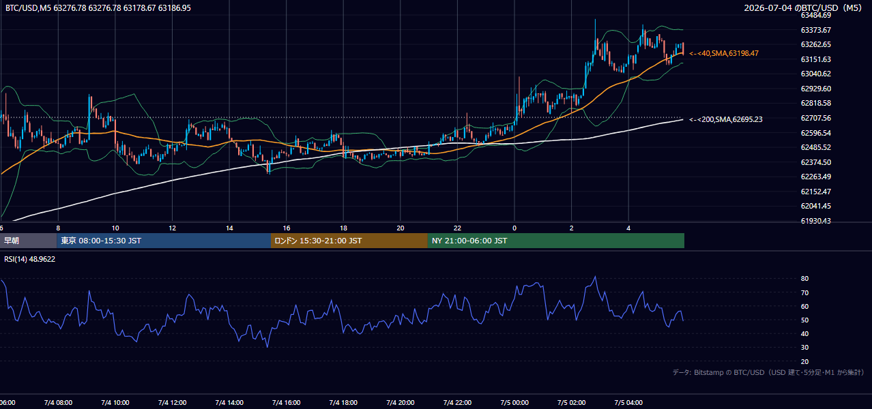Click the 7/4 22:00 time axis label
Screen dimensions: 872x409
457,403
